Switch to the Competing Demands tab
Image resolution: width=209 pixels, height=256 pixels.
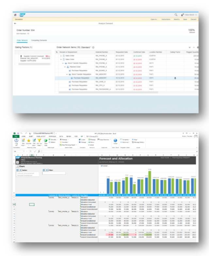(x=39, y=40)
